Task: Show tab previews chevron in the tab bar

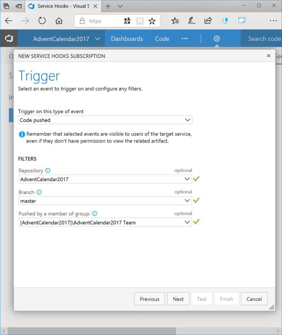Action: pos(120,6)
